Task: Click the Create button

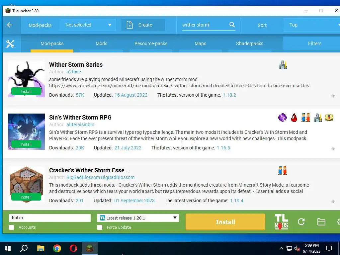Action: (143, 25)
